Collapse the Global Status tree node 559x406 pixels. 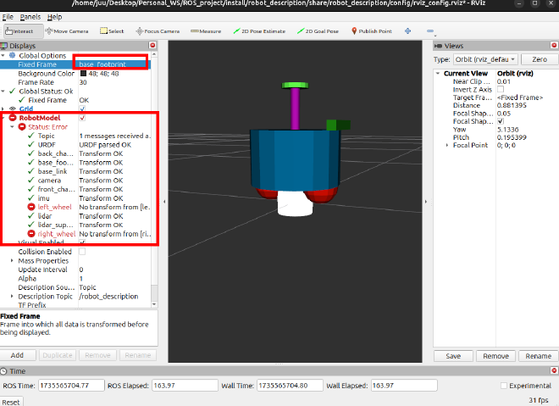click(x=3, y=92)
